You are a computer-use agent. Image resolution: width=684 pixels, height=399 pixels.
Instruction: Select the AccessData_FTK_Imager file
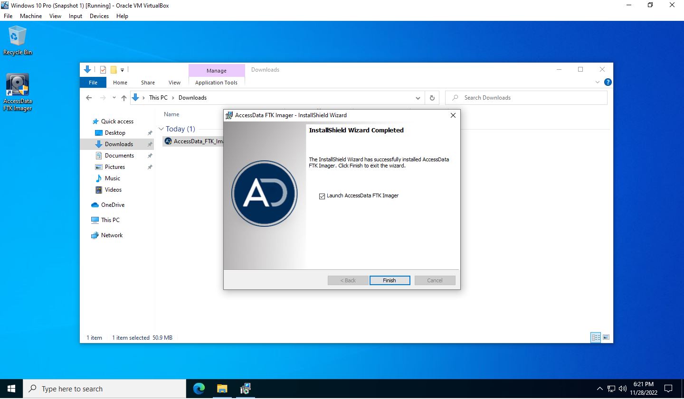[x=193, y=141]
